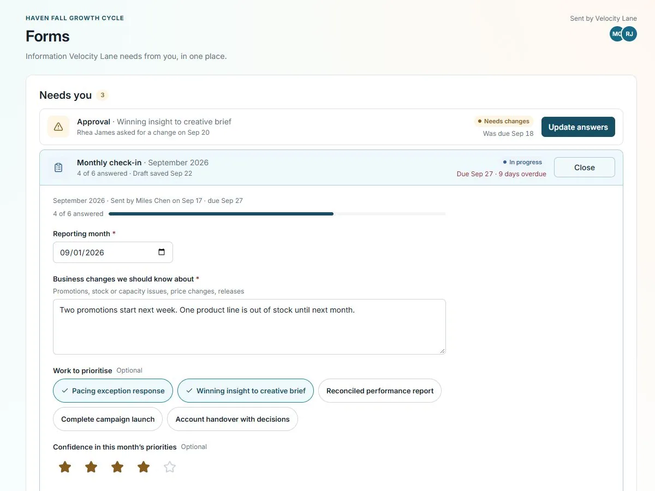Click the RJ avatar at top right
The height and width of the screenshot is (491, 655).
coord(629,34)
